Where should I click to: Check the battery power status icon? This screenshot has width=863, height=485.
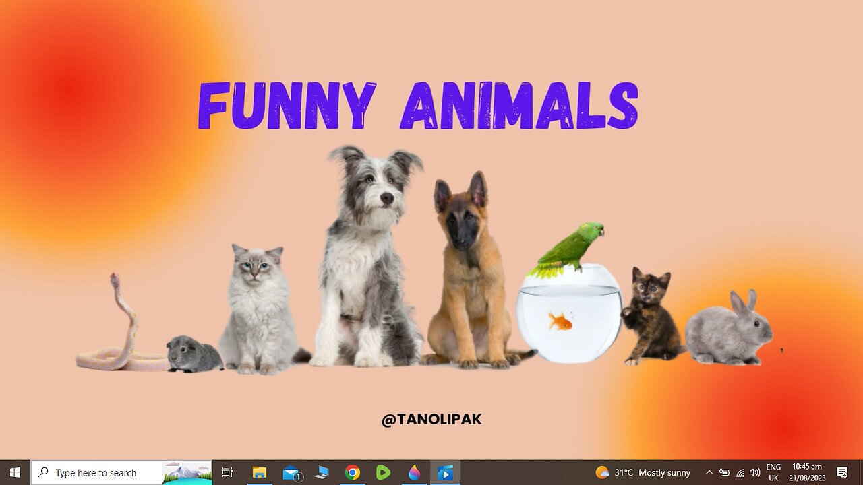coord(725,473)
